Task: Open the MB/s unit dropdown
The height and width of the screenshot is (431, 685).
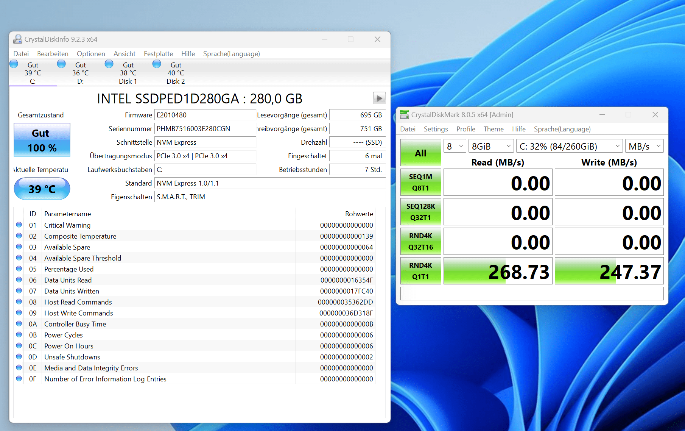Action: pyautogui.click(x=645, y=146)
